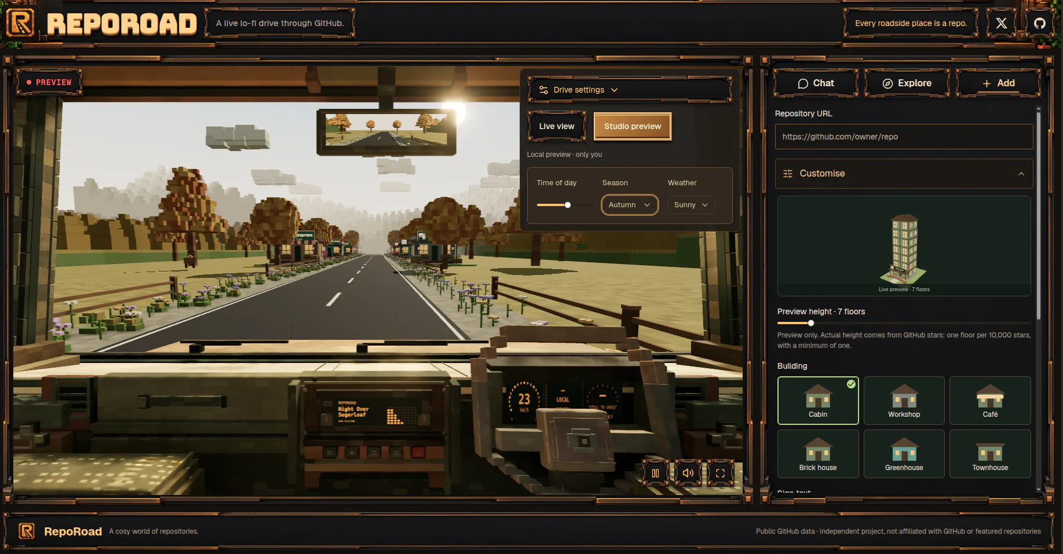Click the 'Every roadside place is a repo.' text
The height and width of the screenshot is (554, 1063).
pyautogui.click(x=911, y=23)
